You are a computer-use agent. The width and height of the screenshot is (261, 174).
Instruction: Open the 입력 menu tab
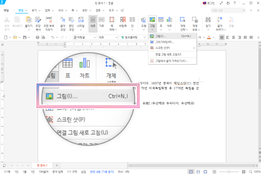click(47, 10)
